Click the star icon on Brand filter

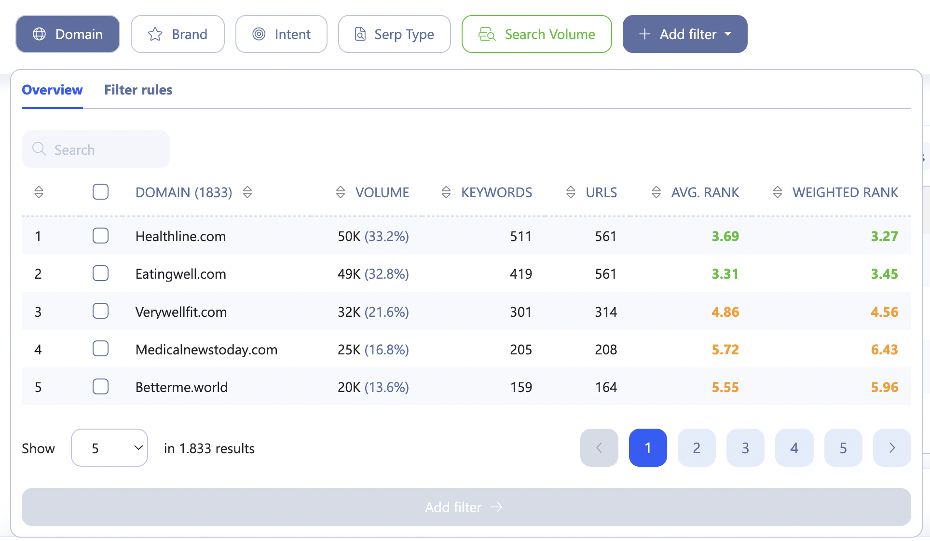(x=155, y=34)
